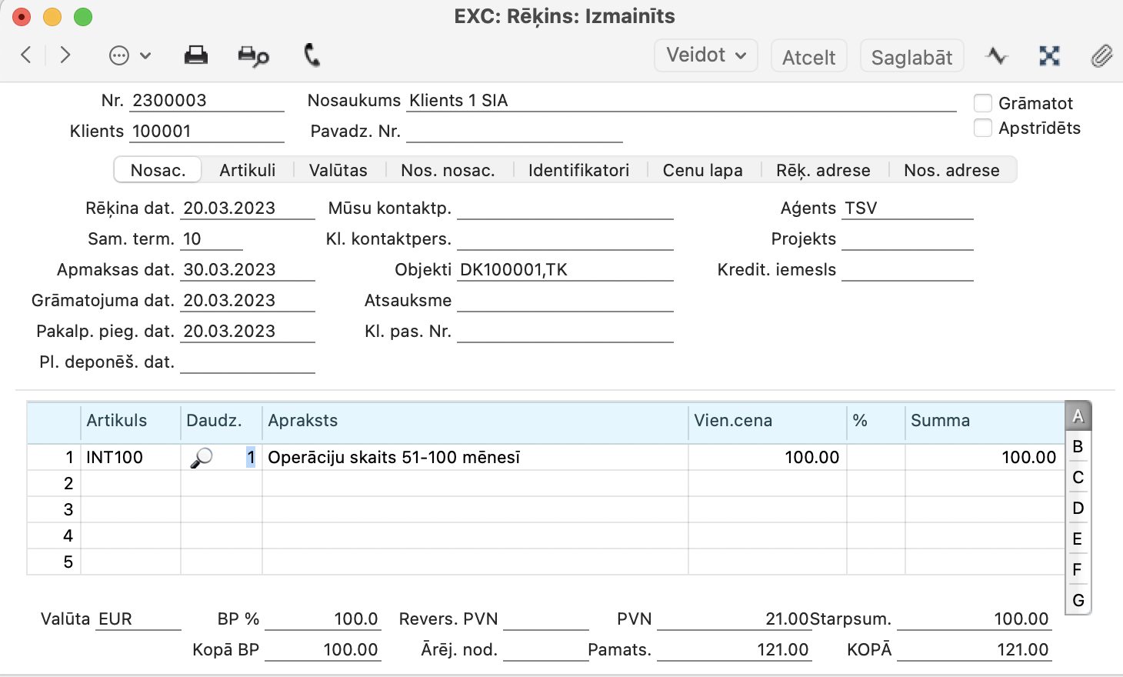Click the magnifier icon in row 1
1123x677 pixels.
click(202, 458)
